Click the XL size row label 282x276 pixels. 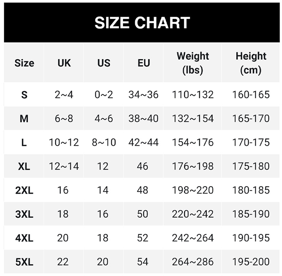pyautogui.click(x=24, y=166)
